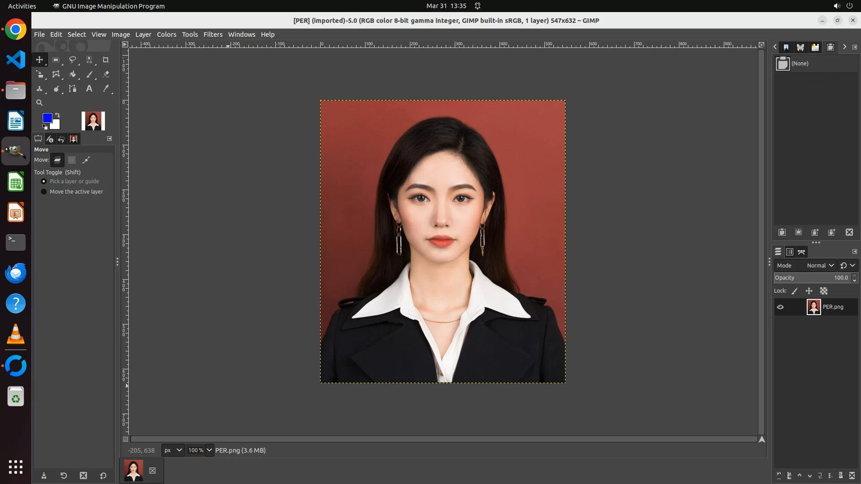Toggle lock alpha channel checkerboard icon
The image size is (861, 484).
click(x=824, y=291)
